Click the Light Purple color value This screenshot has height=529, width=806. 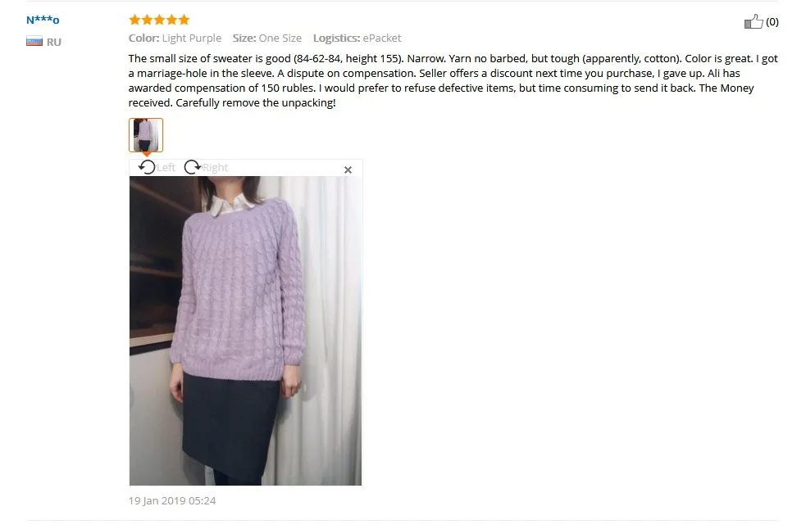(x=192, y=38)
